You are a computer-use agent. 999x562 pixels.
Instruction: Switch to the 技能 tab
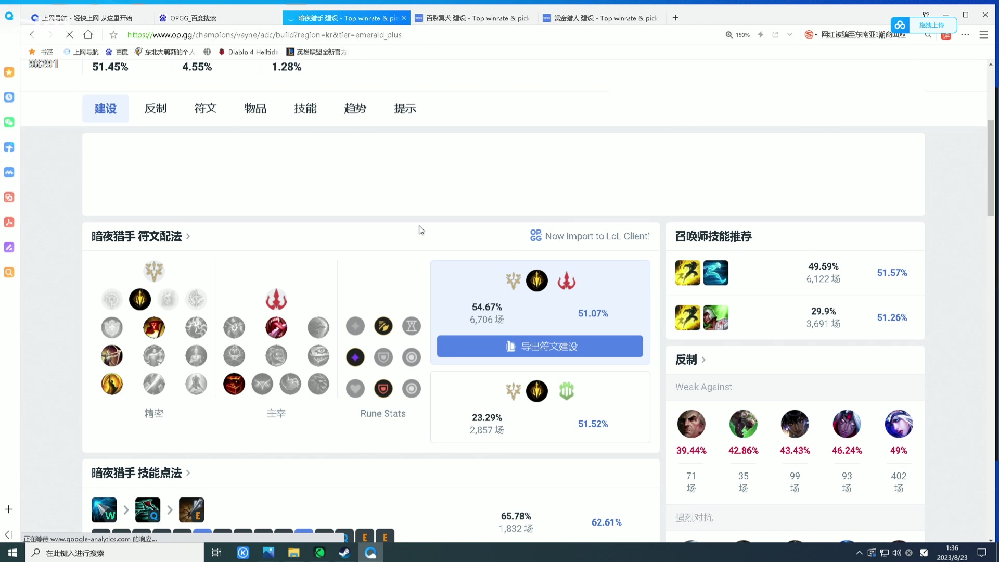point(305,108)
